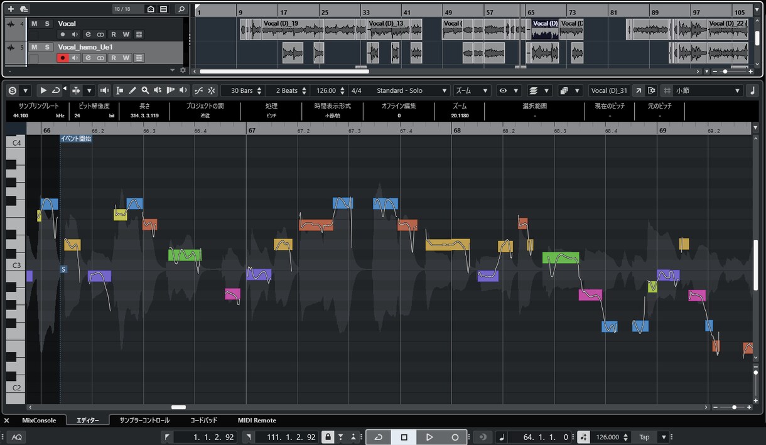Click the transport Stop button
The width and height of the screenshot is (766, 445).
click(x=404, y=437)
